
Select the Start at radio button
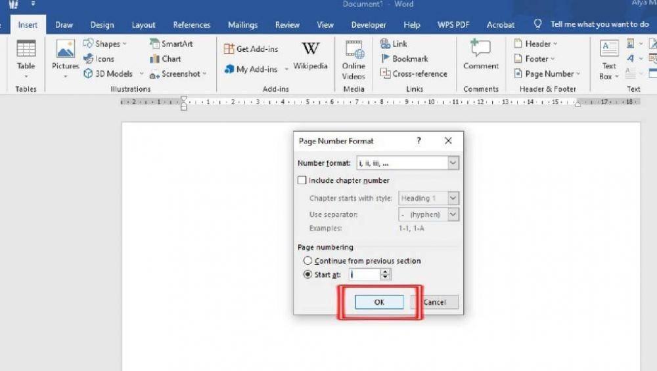tap(307, 275)
